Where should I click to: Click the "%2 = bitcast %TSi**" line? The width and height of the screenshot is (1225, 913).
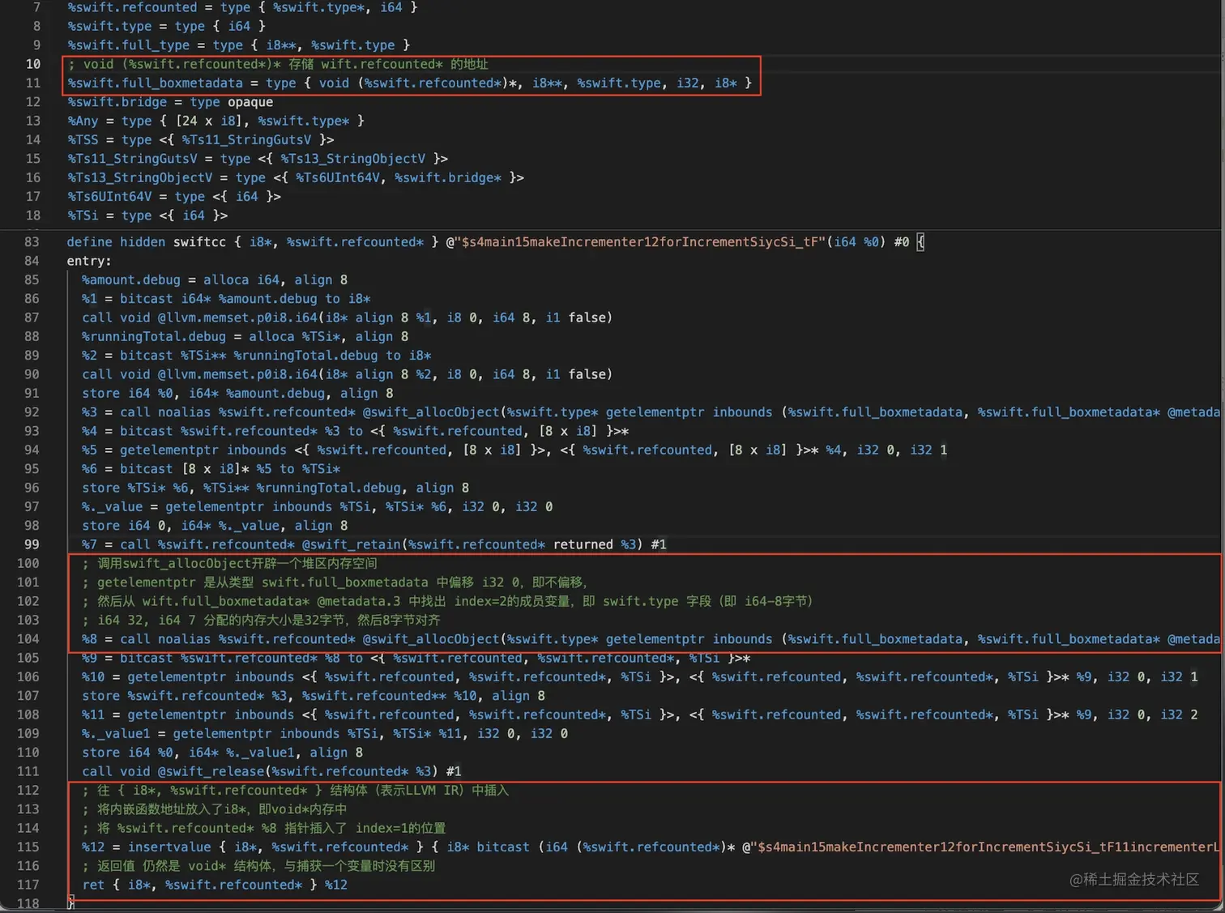click(x=257, y=355)
